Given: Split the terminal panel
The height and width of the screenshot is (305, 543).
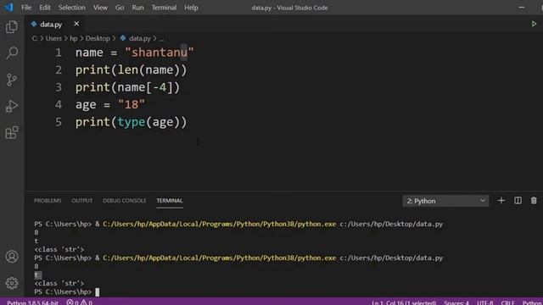Looking at the screenshot, I should click(x=518, y=201).
